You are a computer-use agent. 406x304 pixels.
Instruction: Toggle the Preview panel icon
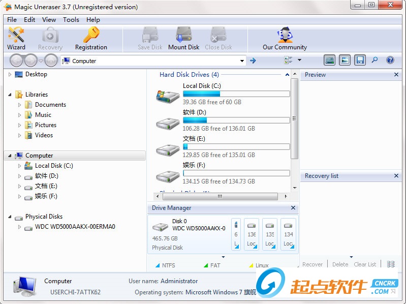point(345,60)
